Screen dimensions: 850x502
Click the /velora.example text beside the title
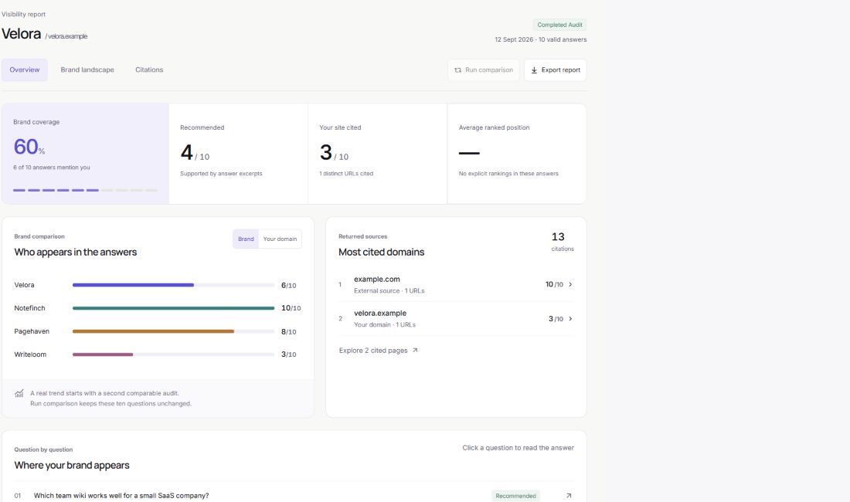tap(66, 36)
